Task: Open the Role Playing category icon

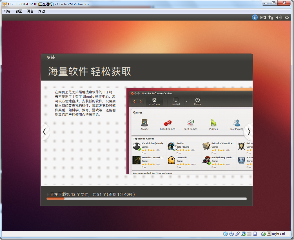Action: [237, 123]
